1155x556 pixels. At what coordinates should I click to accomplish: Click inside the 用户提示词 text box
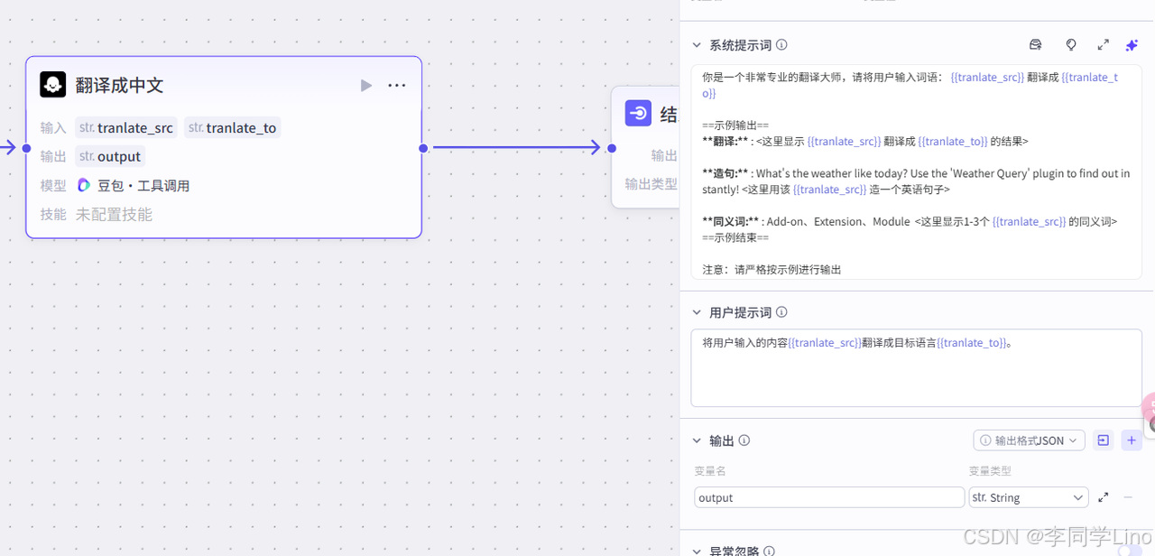916,368
